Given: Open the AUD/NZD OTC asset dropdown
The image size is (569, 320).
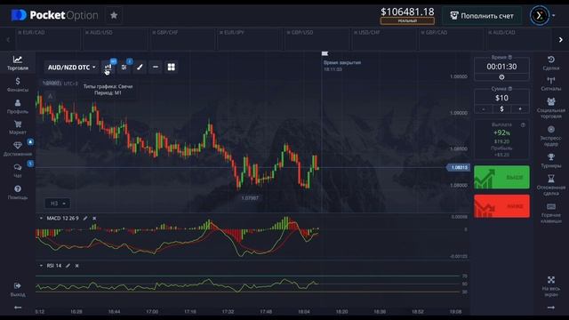Looking at the screenshot, I should pyautogui.click(x=71, y=68).
